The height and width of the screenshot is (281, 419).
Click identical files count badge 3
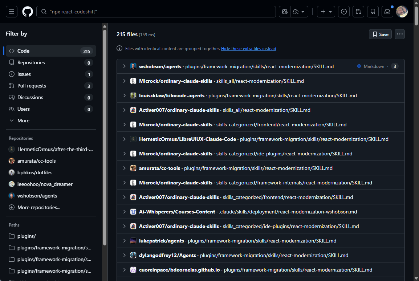point(395,66)
